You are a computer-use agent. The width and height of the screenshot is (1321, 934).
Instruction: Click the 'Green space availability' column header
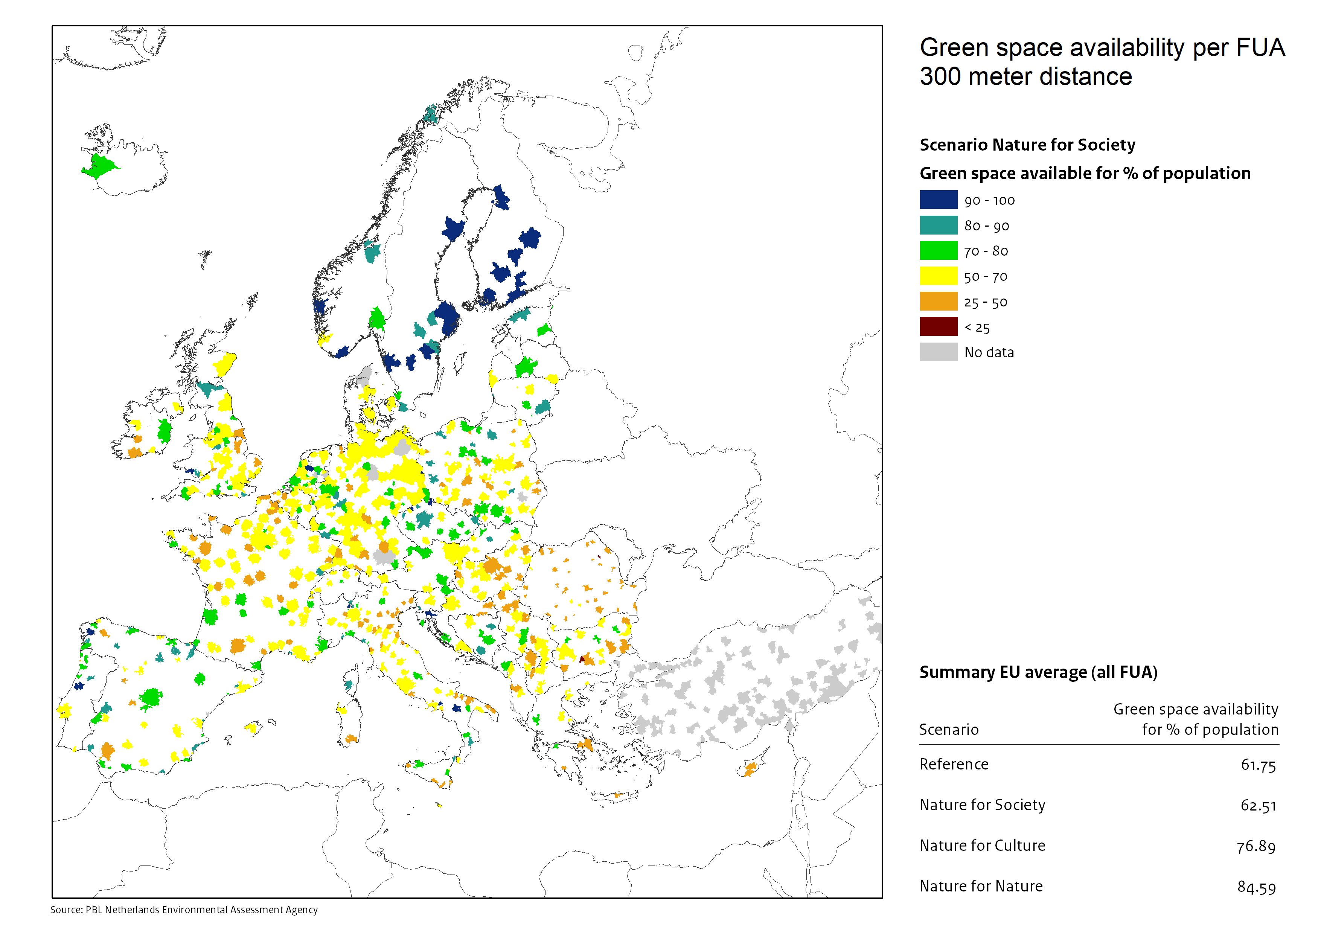pos(1196,709)
